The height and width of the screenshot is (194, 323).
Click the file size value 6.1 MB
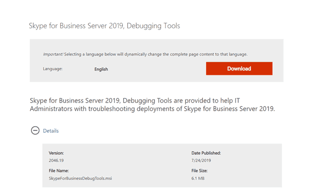[x=198, y=178]
